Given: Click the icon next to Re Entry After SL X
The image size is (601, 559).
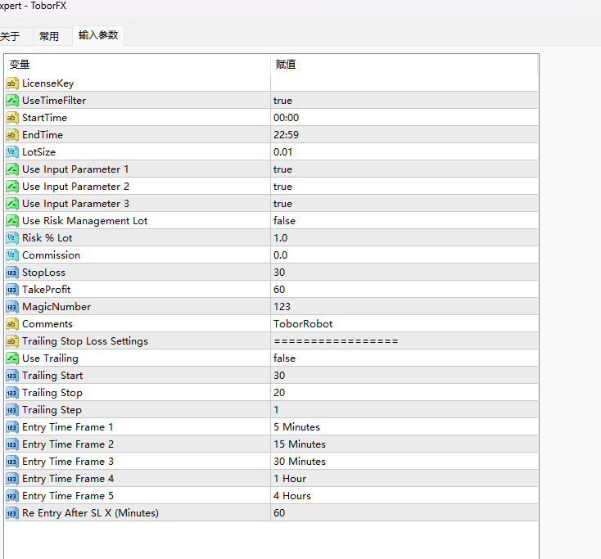Looking at the screenshot, I should (12, 513).
